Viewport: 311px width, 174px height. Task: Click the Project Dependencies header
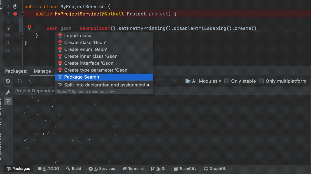(35, 91)
